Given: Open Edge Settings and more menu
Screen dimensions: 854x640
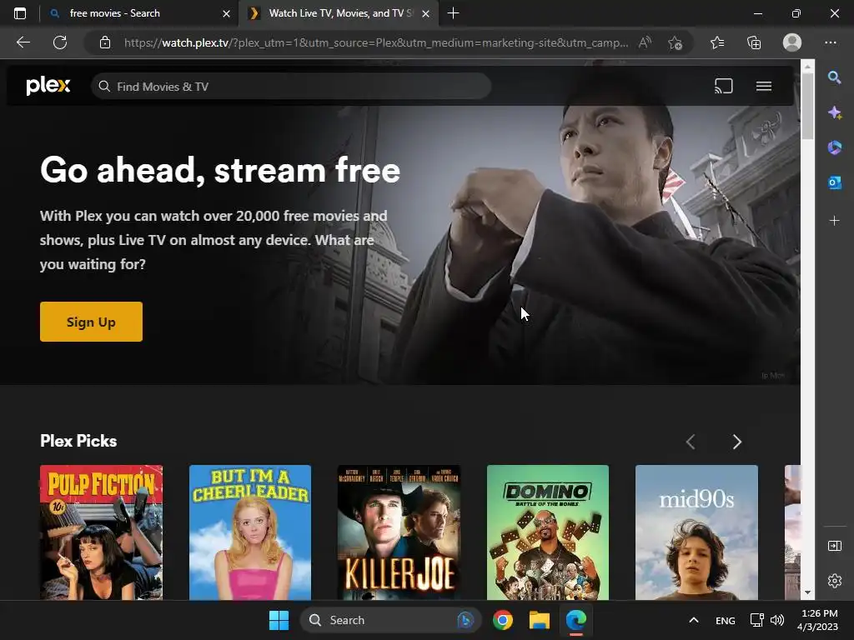Looking at the screenshot, I should pos(830,42).
